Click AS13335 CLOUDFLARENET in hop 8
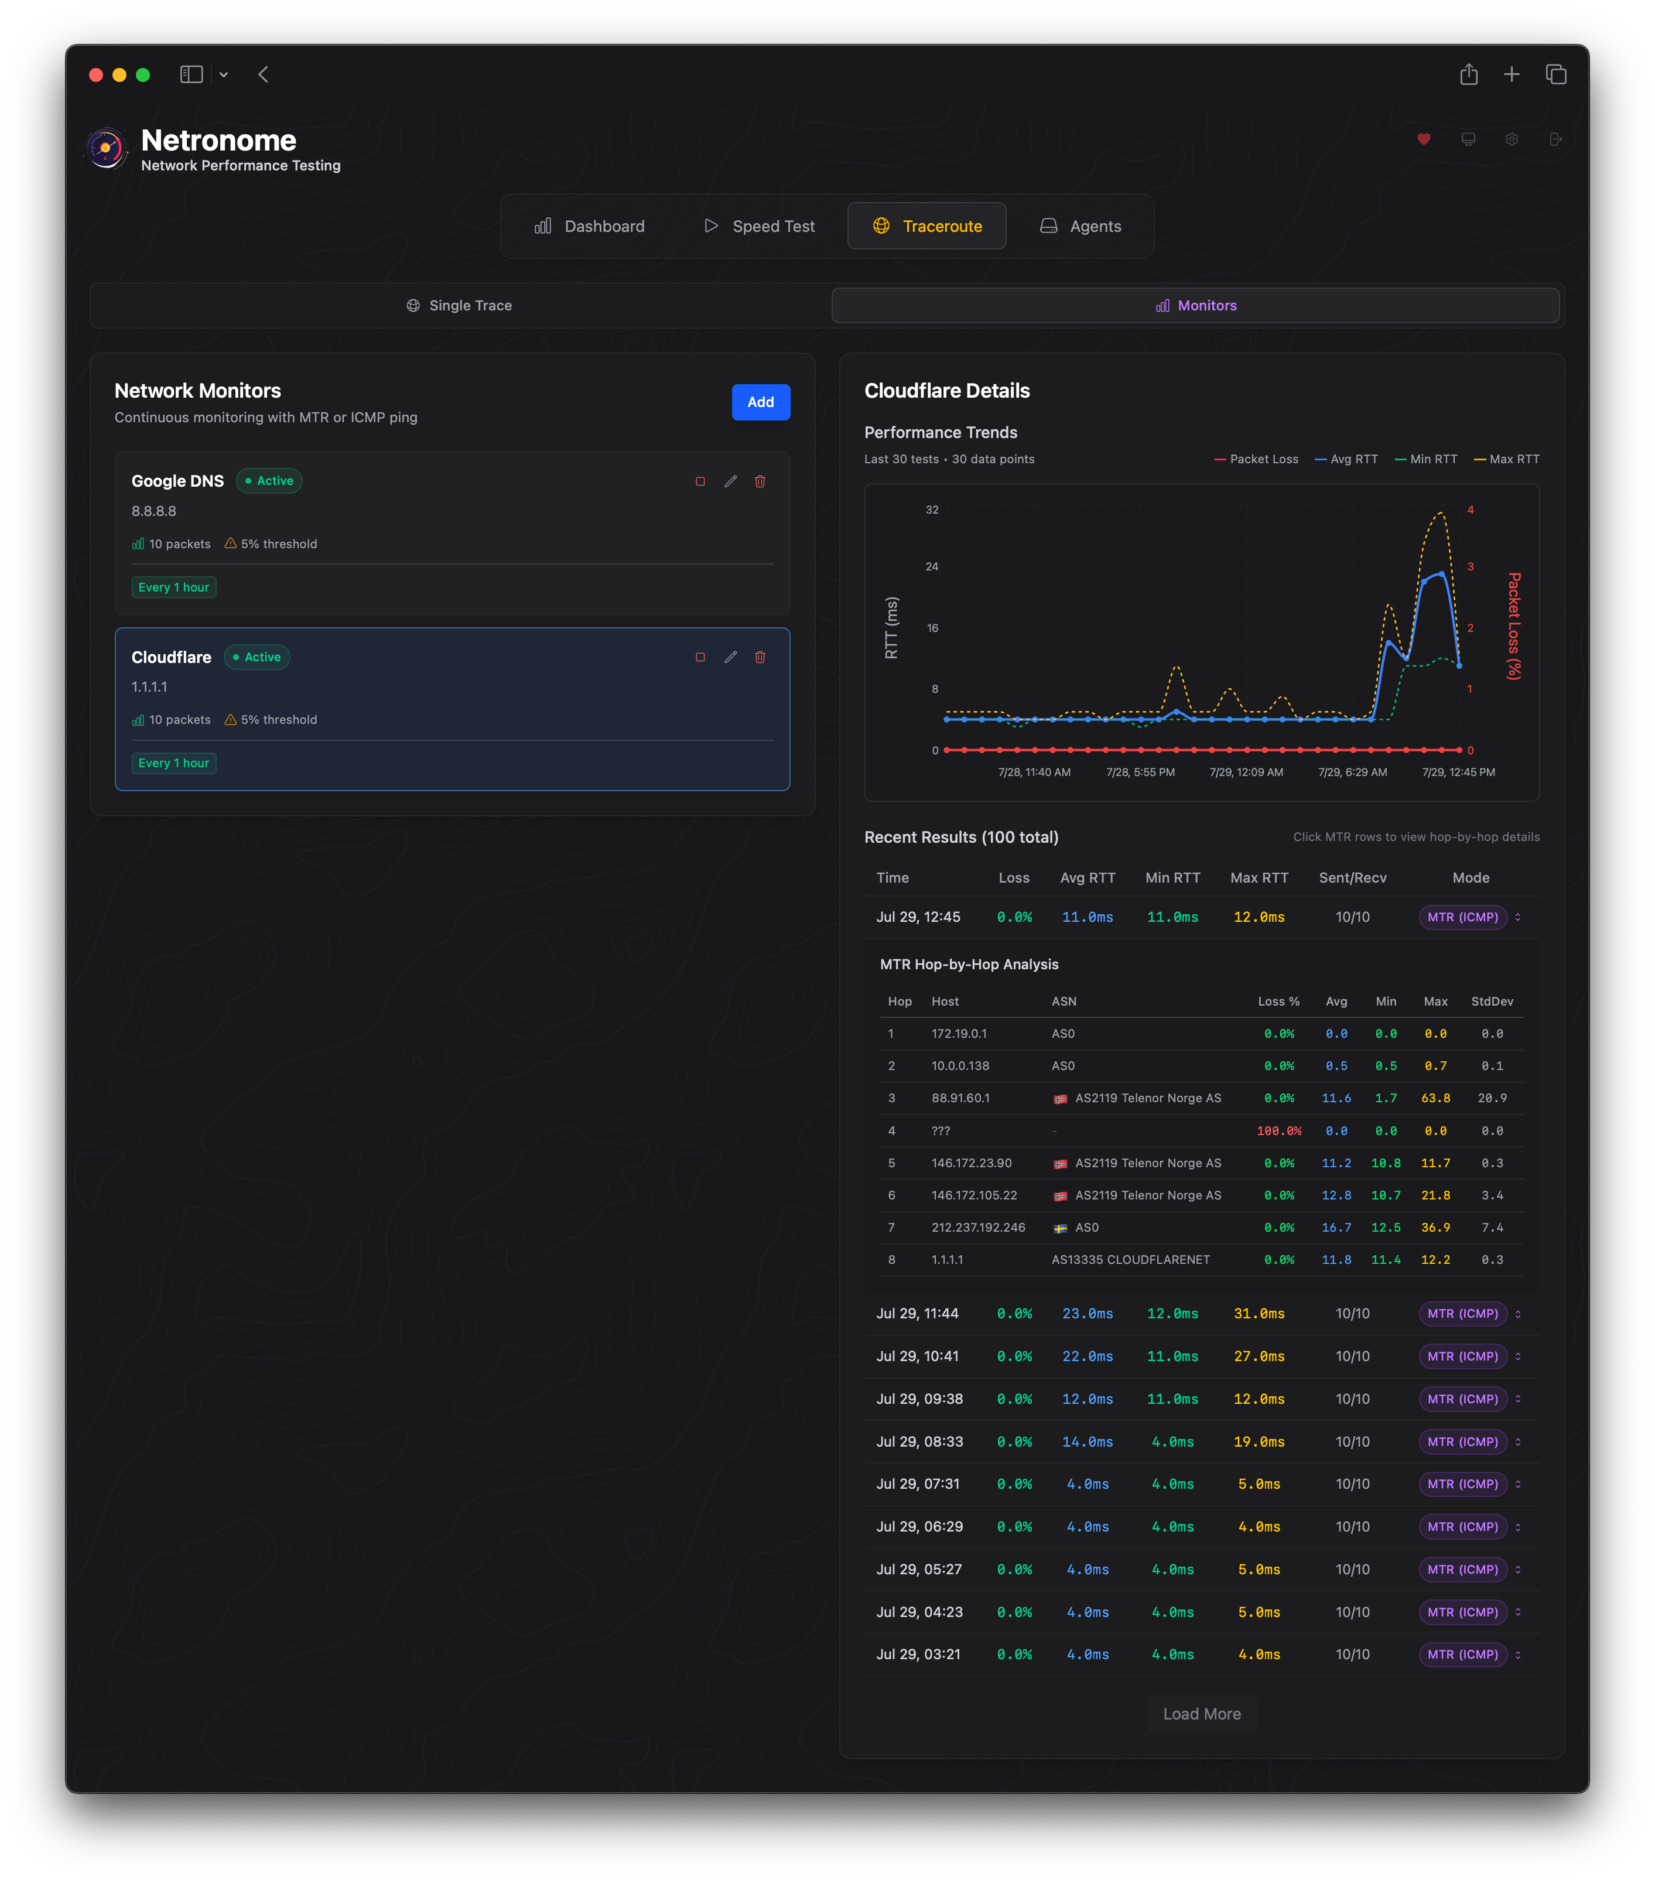 click(1131, 1260)
